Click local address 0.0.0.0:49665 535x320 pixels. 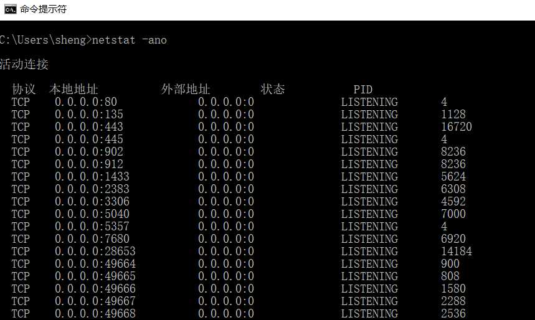[x=95, y=276]
